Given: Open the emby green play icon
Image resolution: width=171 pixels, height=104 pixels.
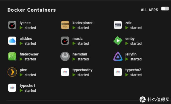Looking at the screenshot, I should click(x=118, y=41).
